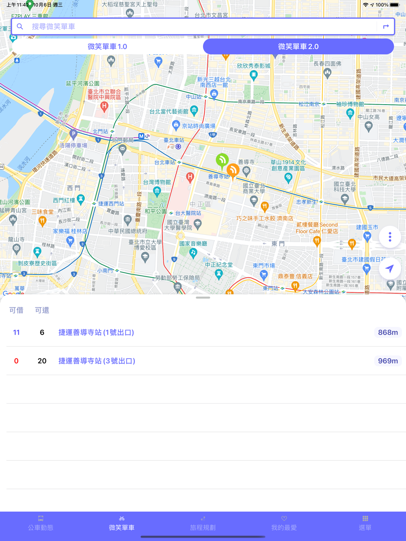Tap the 鼎泰豐 restaurant icon
Screen dimensions: 406x541
(295, 286)
